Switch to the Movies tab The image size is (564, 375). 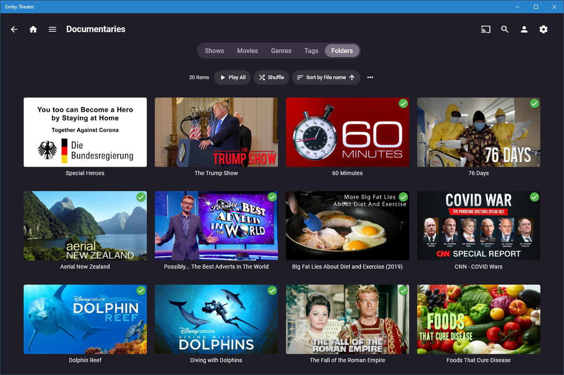tap(247, 51)
